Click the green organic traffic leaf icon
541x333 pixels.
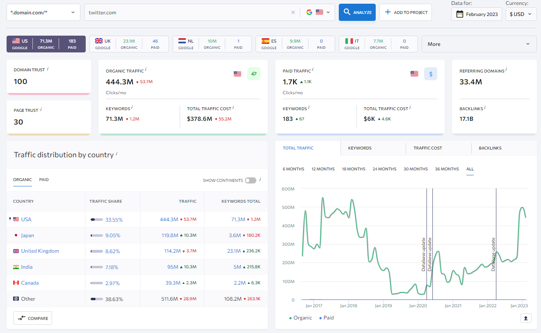pos(253,74)
